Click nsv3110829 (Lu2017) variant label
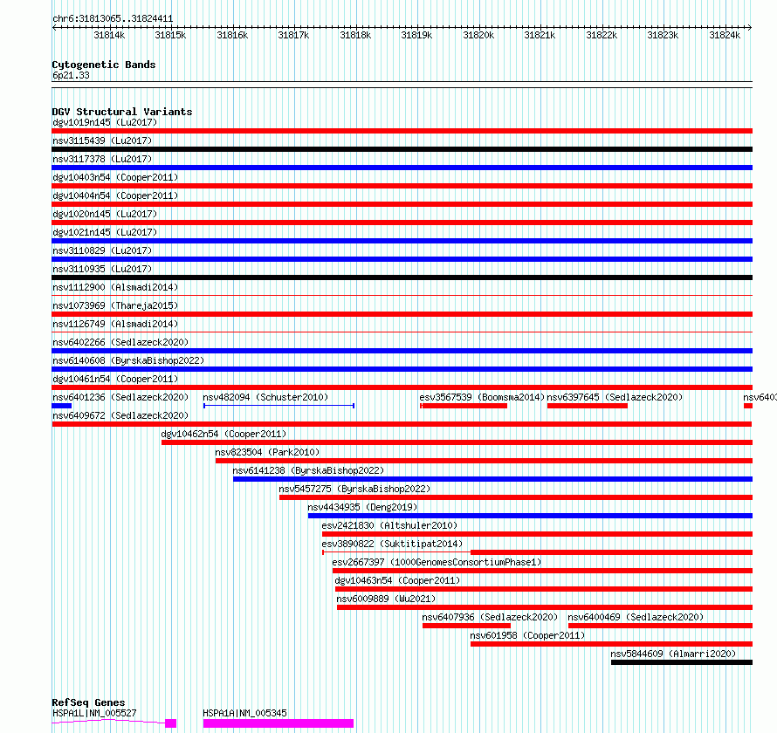Viewport: 777px width, 733px height. pos(102,250)
